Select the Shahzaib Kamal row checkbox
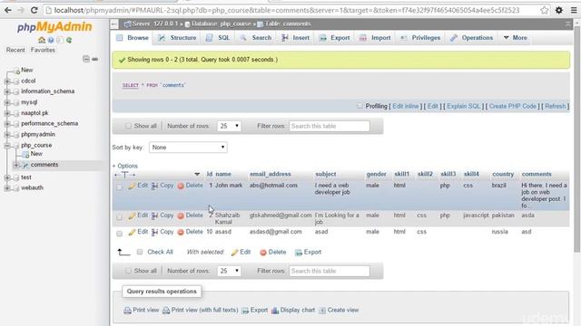Viewport: 581px width, 326px height. (119, 217)
